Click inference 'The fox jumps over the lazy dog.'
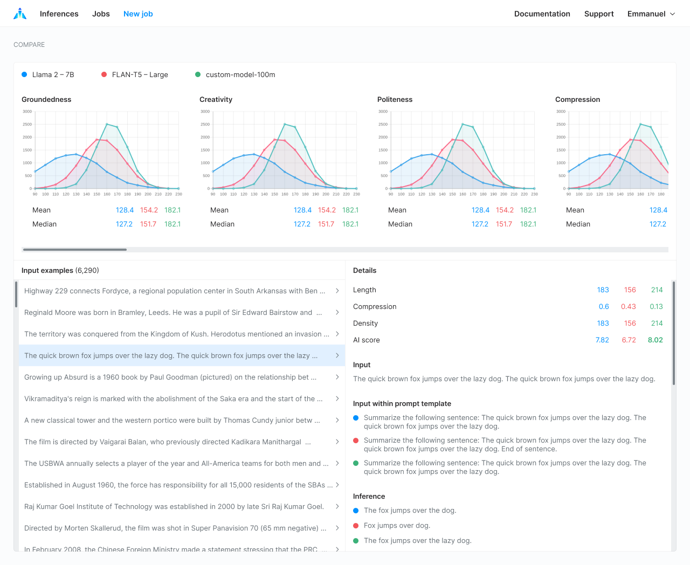The height and width of the screenshot is (565, 690). [417, 541]
